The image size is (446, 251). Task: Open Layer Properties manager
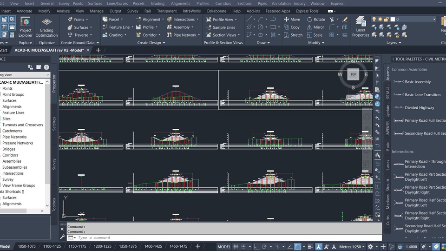point(361,26)
